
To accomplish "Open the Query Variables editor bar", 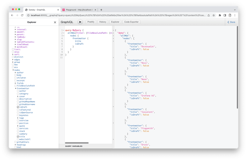I will point(73,146).
